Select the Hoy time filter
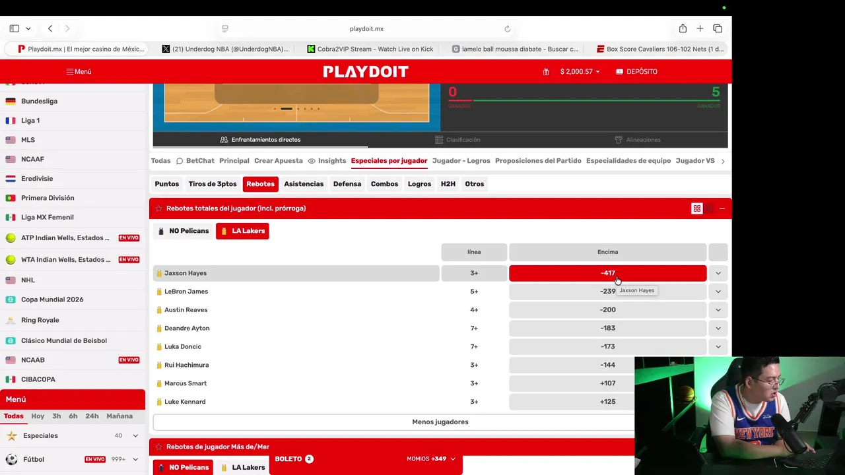Image resolution: width=845 pixels, height=475 pixels. pos(38,416)
